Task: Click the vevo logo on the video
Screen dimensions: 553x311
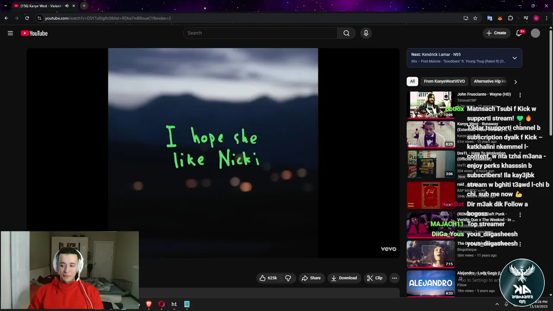Action: (388, 249)
